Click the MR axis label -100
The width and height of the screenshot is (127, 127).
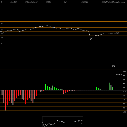124,112
